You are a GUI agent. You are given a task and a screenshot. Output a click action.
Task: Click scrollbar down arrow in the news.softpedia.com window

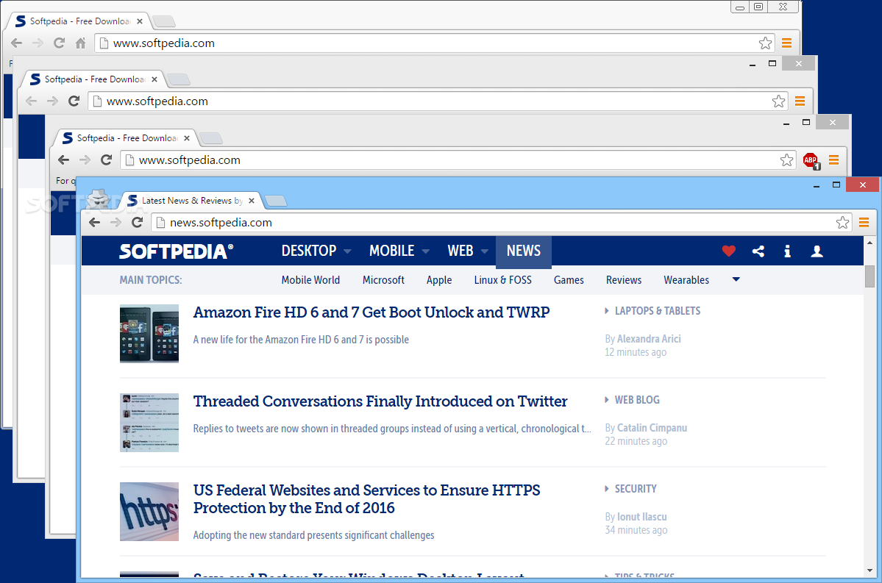[x=869, y=571]
